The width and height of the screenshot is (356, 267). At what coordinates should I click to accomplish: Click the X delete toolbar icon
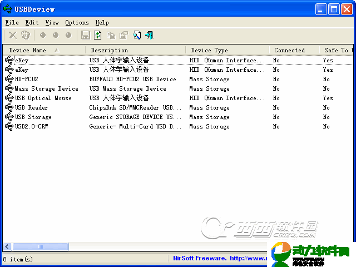pyautogui.click(x=13, y=36)
